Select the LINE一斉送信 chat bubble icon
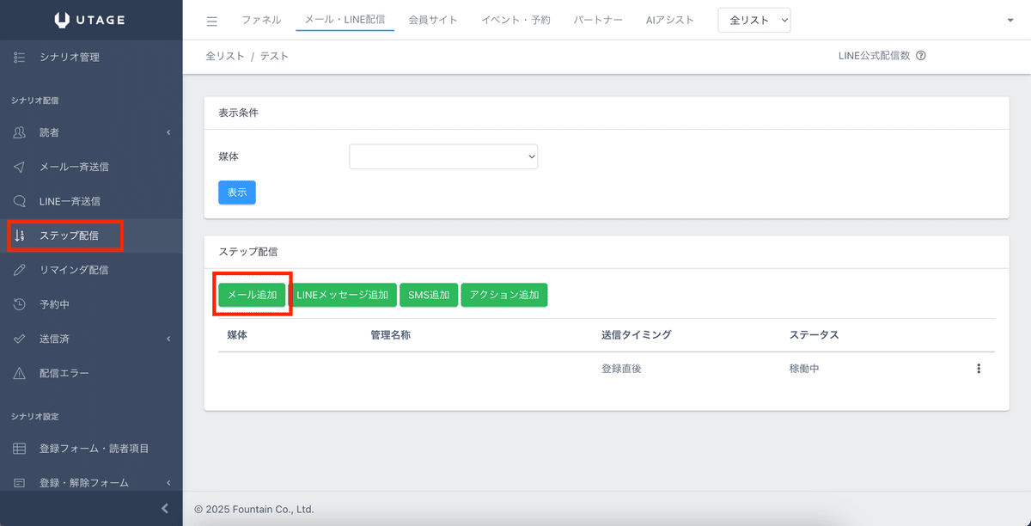Screen dimensions: 1031x526 tap(19, 200)
